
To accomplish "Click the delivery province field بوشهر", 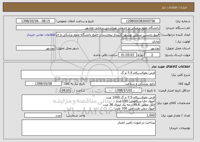I will (141, 48).
